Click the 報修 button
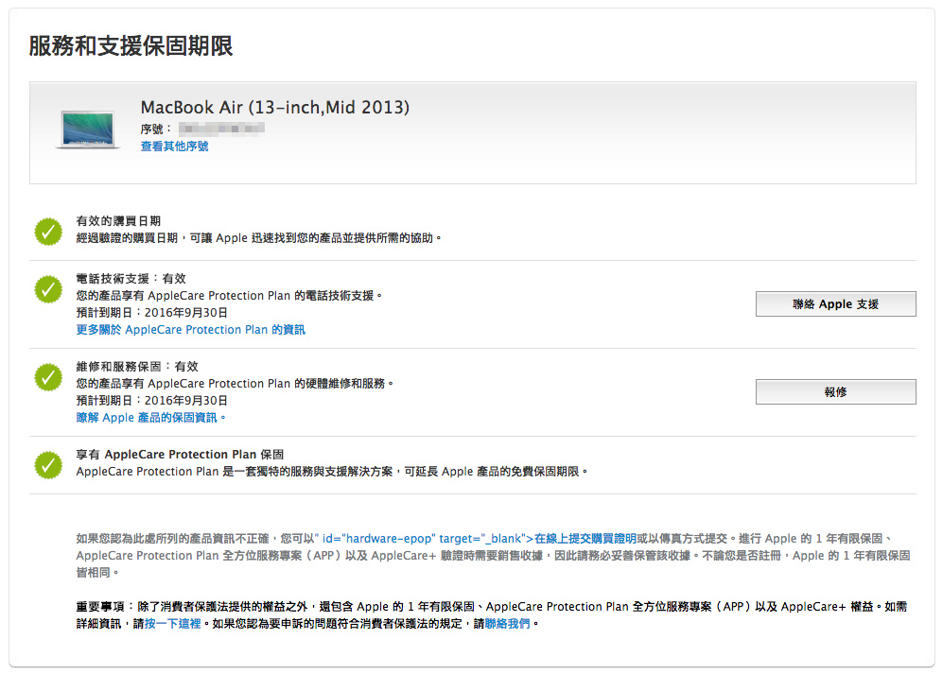 (835, 391)
